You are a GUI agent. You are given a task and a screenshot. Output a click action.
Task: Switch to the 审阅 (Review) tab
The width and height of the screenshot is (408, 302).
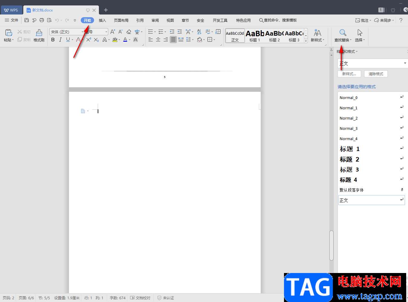[x=155, y=20]
